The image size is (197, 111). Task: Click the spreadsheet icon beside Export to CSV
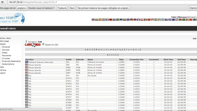click(x=43, y=44)
